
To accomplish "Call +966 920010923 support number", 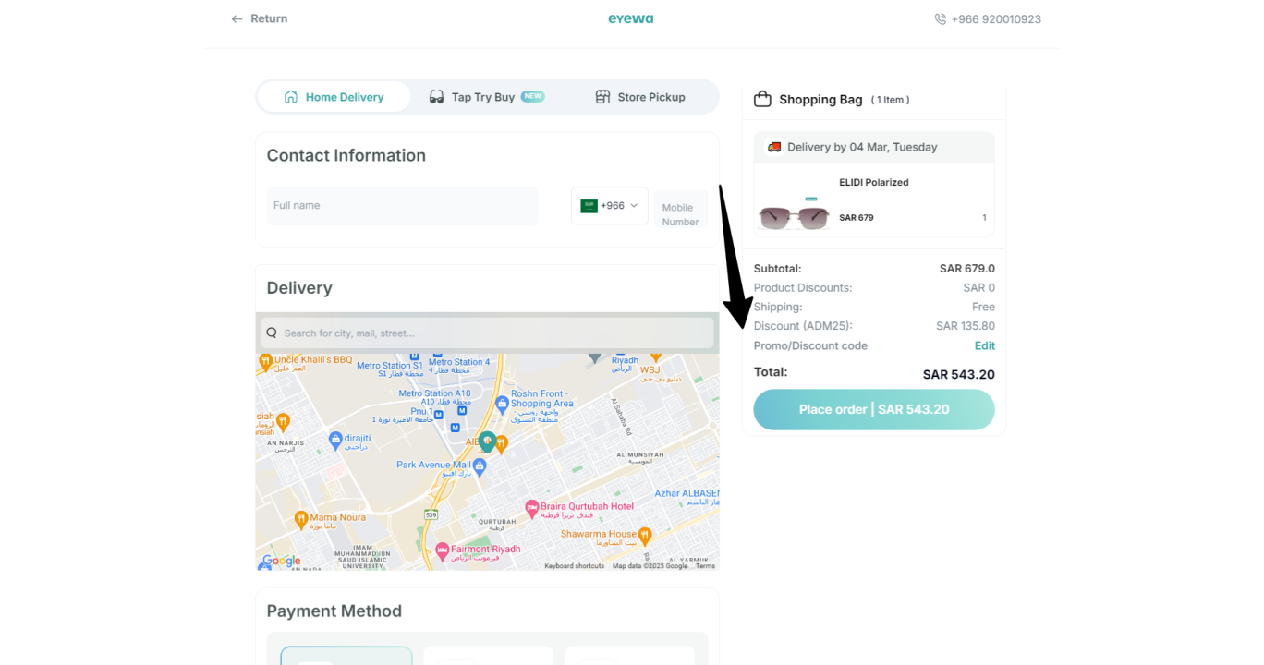I will pos(996,18).
